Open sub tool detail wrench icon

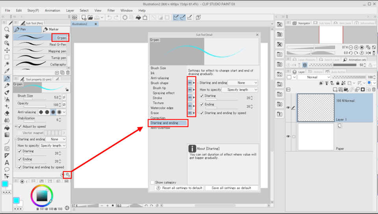pos(68,175)
